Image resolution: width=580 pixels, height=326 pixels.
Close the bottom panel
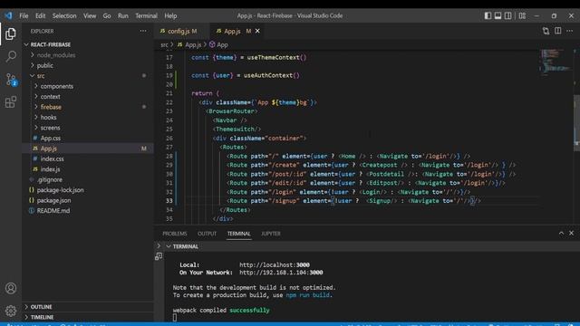(x=572, y=233)
